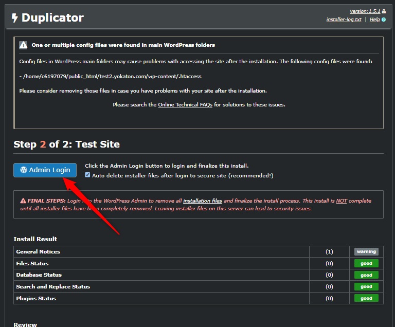Click the blue Help question mark icon

click(x=384, y=20)
